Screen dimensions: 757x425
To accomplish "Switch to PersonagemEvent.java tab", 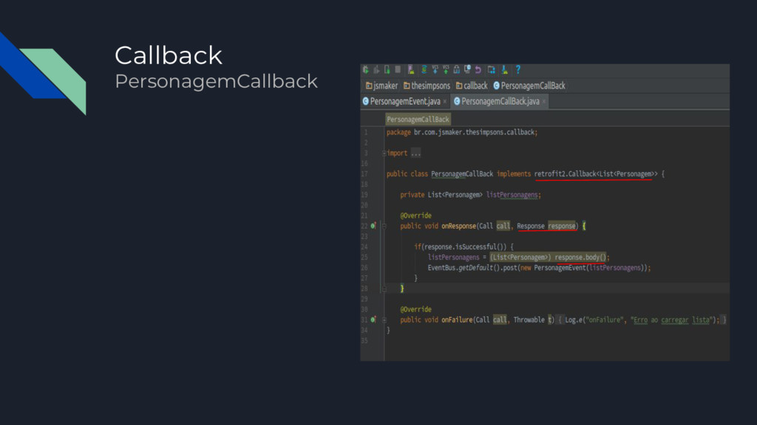I will [405, 101].
